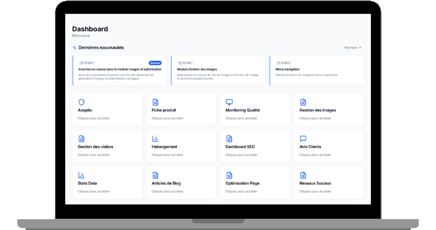Select the Dashboard SEO document icon
Viewport: 436px width, 230px height.
click(229, 139)
